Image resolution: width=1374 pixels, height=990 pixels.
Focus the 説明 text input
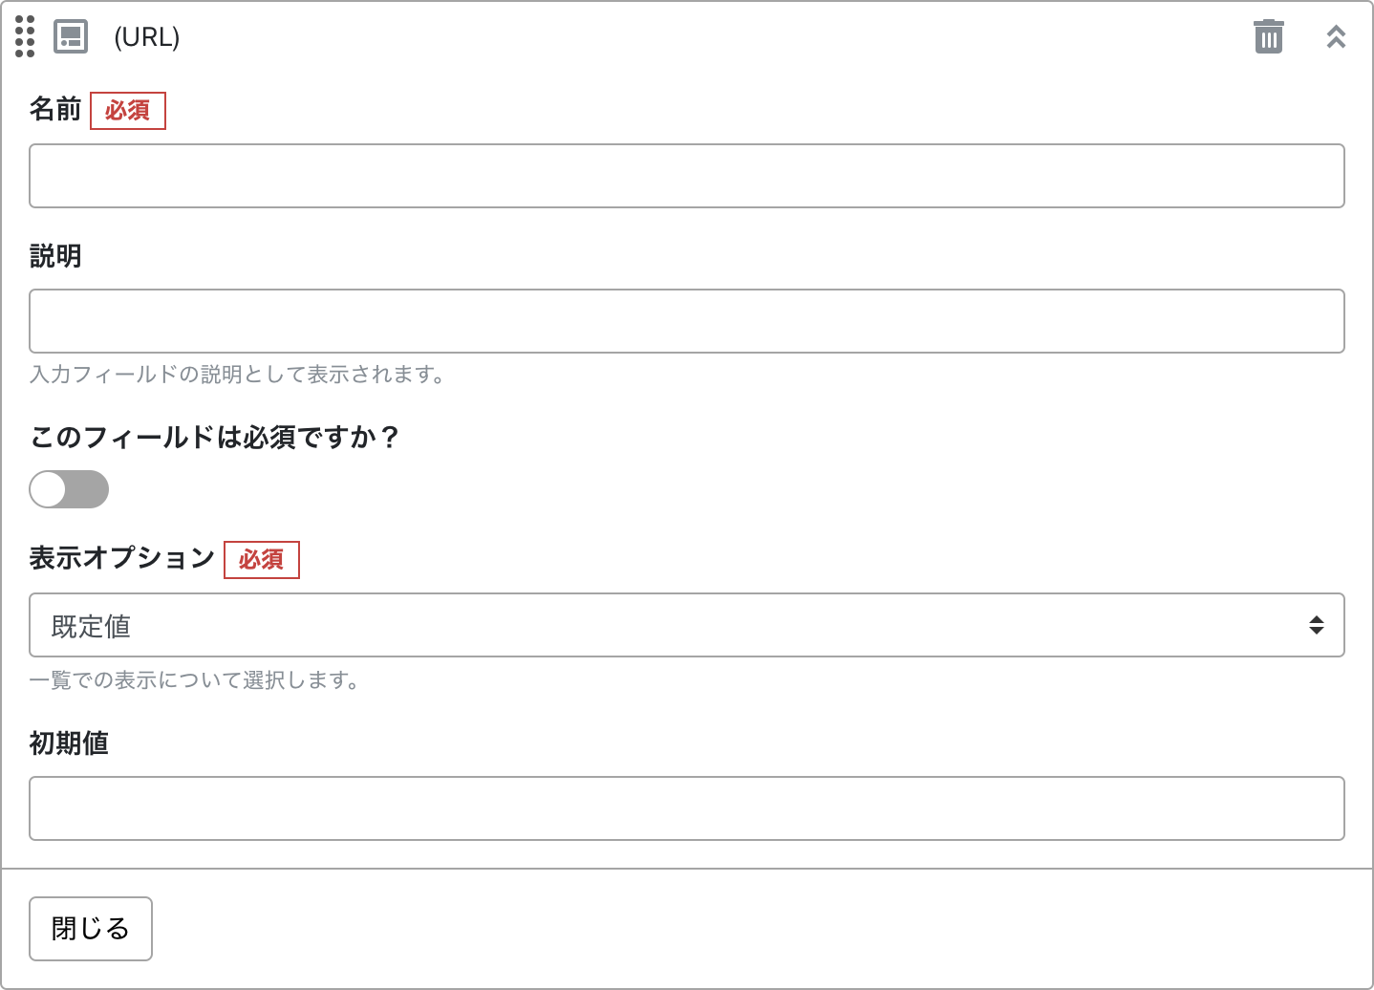686,321
